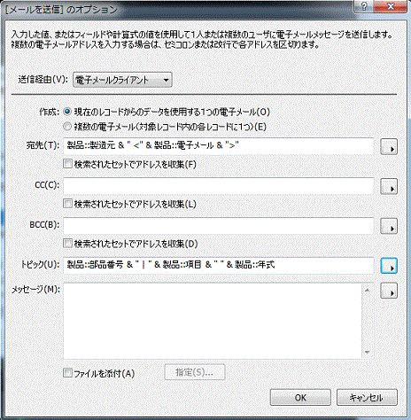Viewport: 411px width, 420px height.
Task: Enable 検索されたセットでアドレスを収集(L) checkbox
Action: tap(67, 204)
